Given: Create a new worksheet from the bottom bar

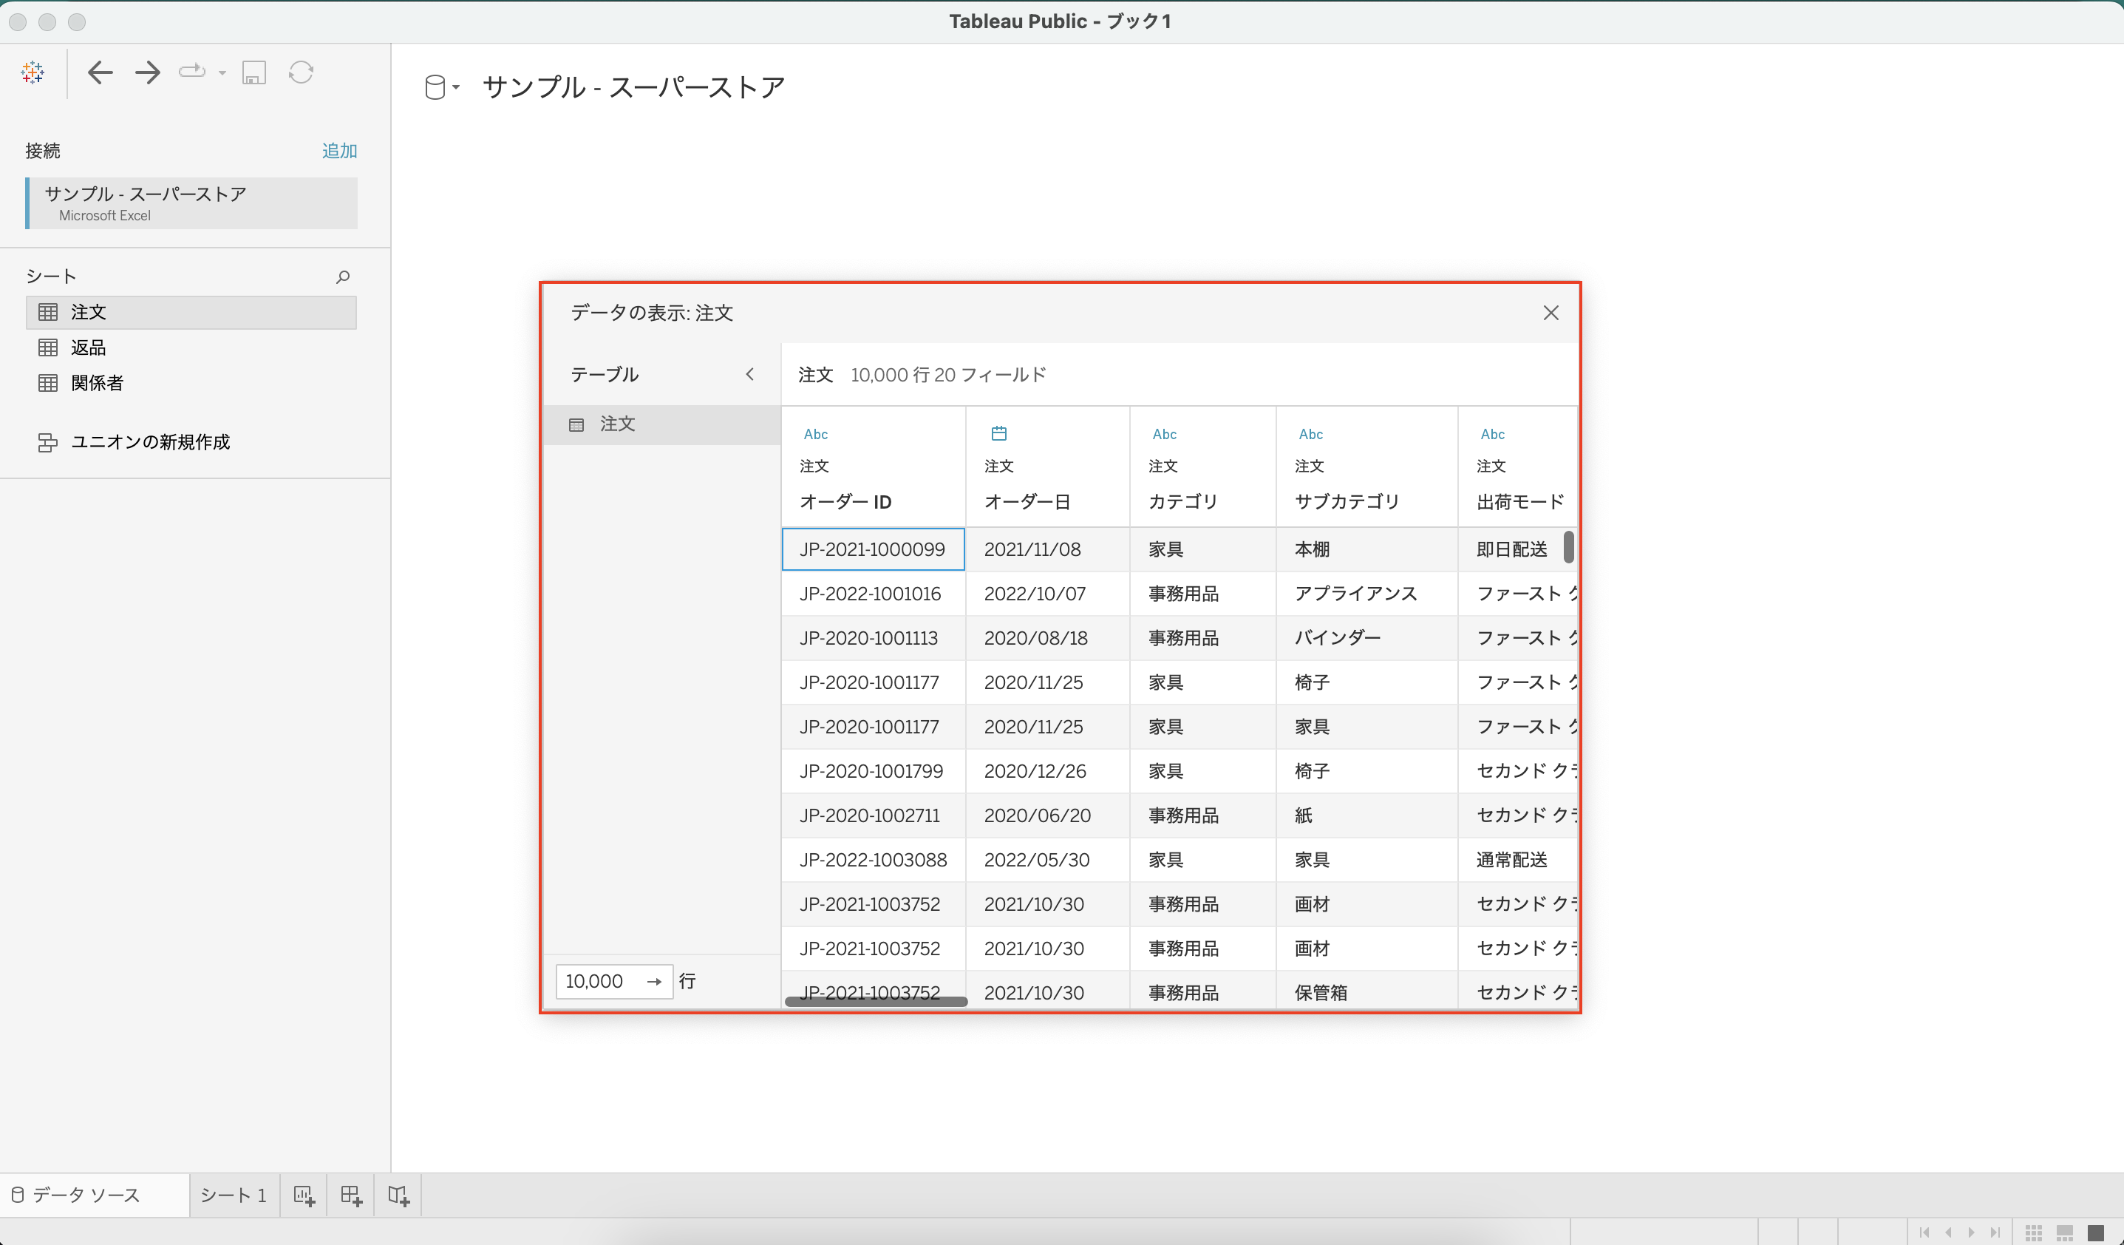Looking at the screenshot, I should click(304, 1195).
